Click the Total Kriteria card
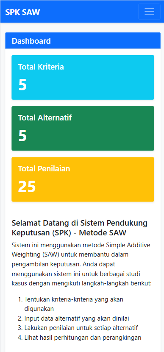The width and height of the screenshot is (164, 352). [83, 77]
